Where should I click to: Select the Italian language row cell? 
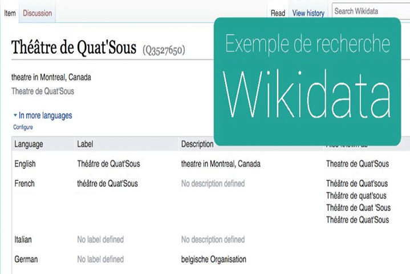tap(23, 239)
